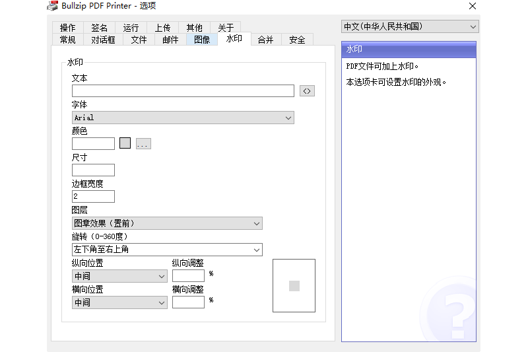The height and width of the screenshot is (352, 528).
Task: Click the watermark position preview box
Action: click(294, 286)
